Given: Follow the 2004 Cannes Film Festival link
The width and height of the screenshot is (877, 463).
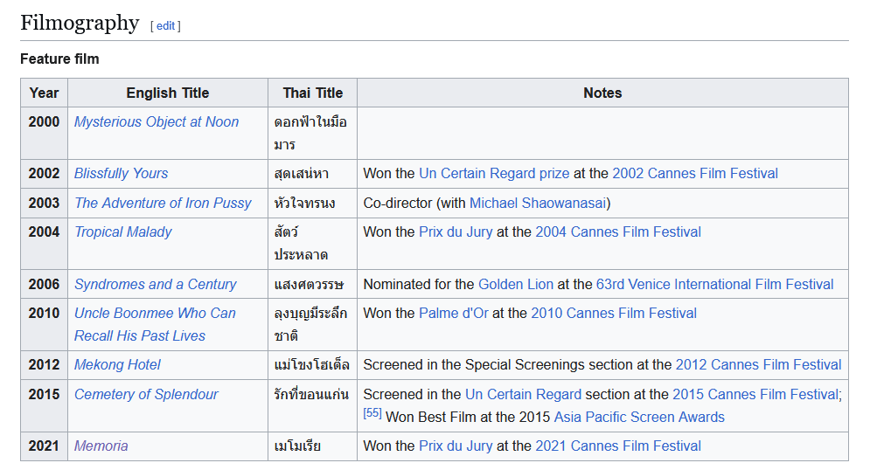Looking at the screenshot, I should coord(618,231).
